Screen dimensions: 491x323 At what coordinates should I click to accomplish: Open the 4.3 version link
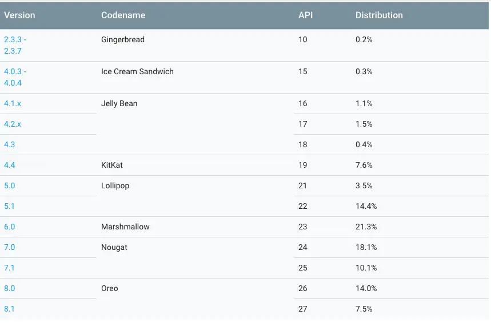9,144
